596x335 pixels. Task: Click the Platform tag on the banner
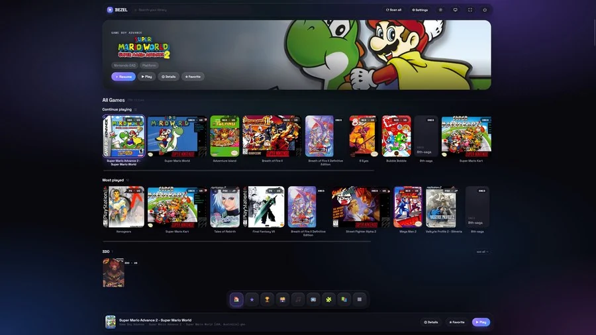[149, 66]
